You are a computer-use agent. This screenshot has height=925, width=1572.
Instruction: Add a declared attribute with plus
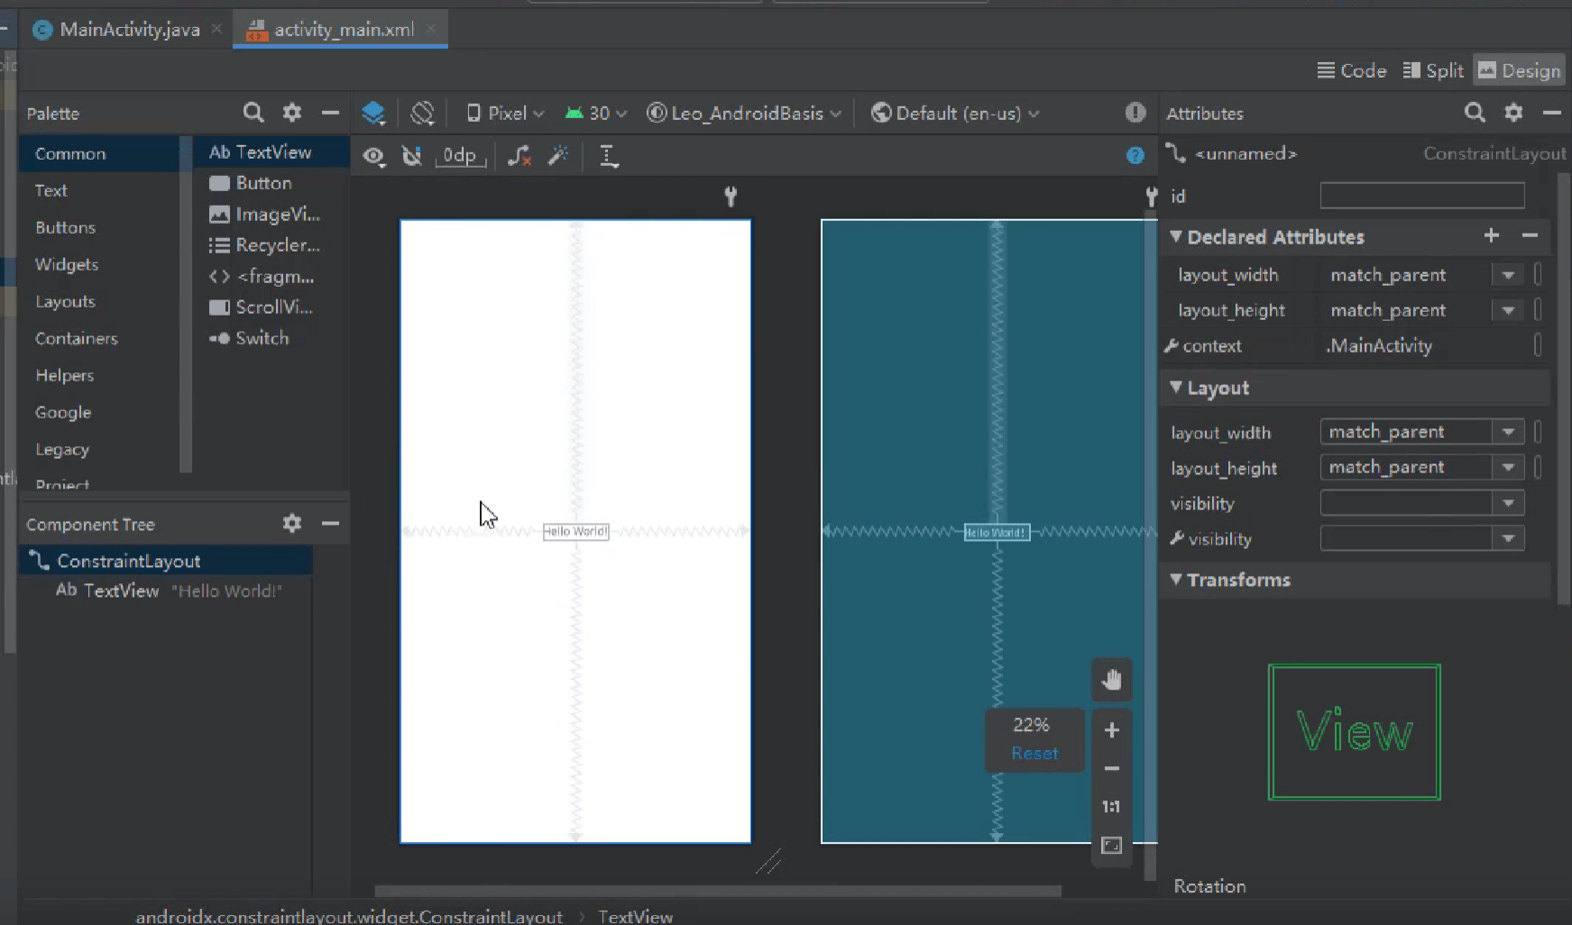(1491, 235)
